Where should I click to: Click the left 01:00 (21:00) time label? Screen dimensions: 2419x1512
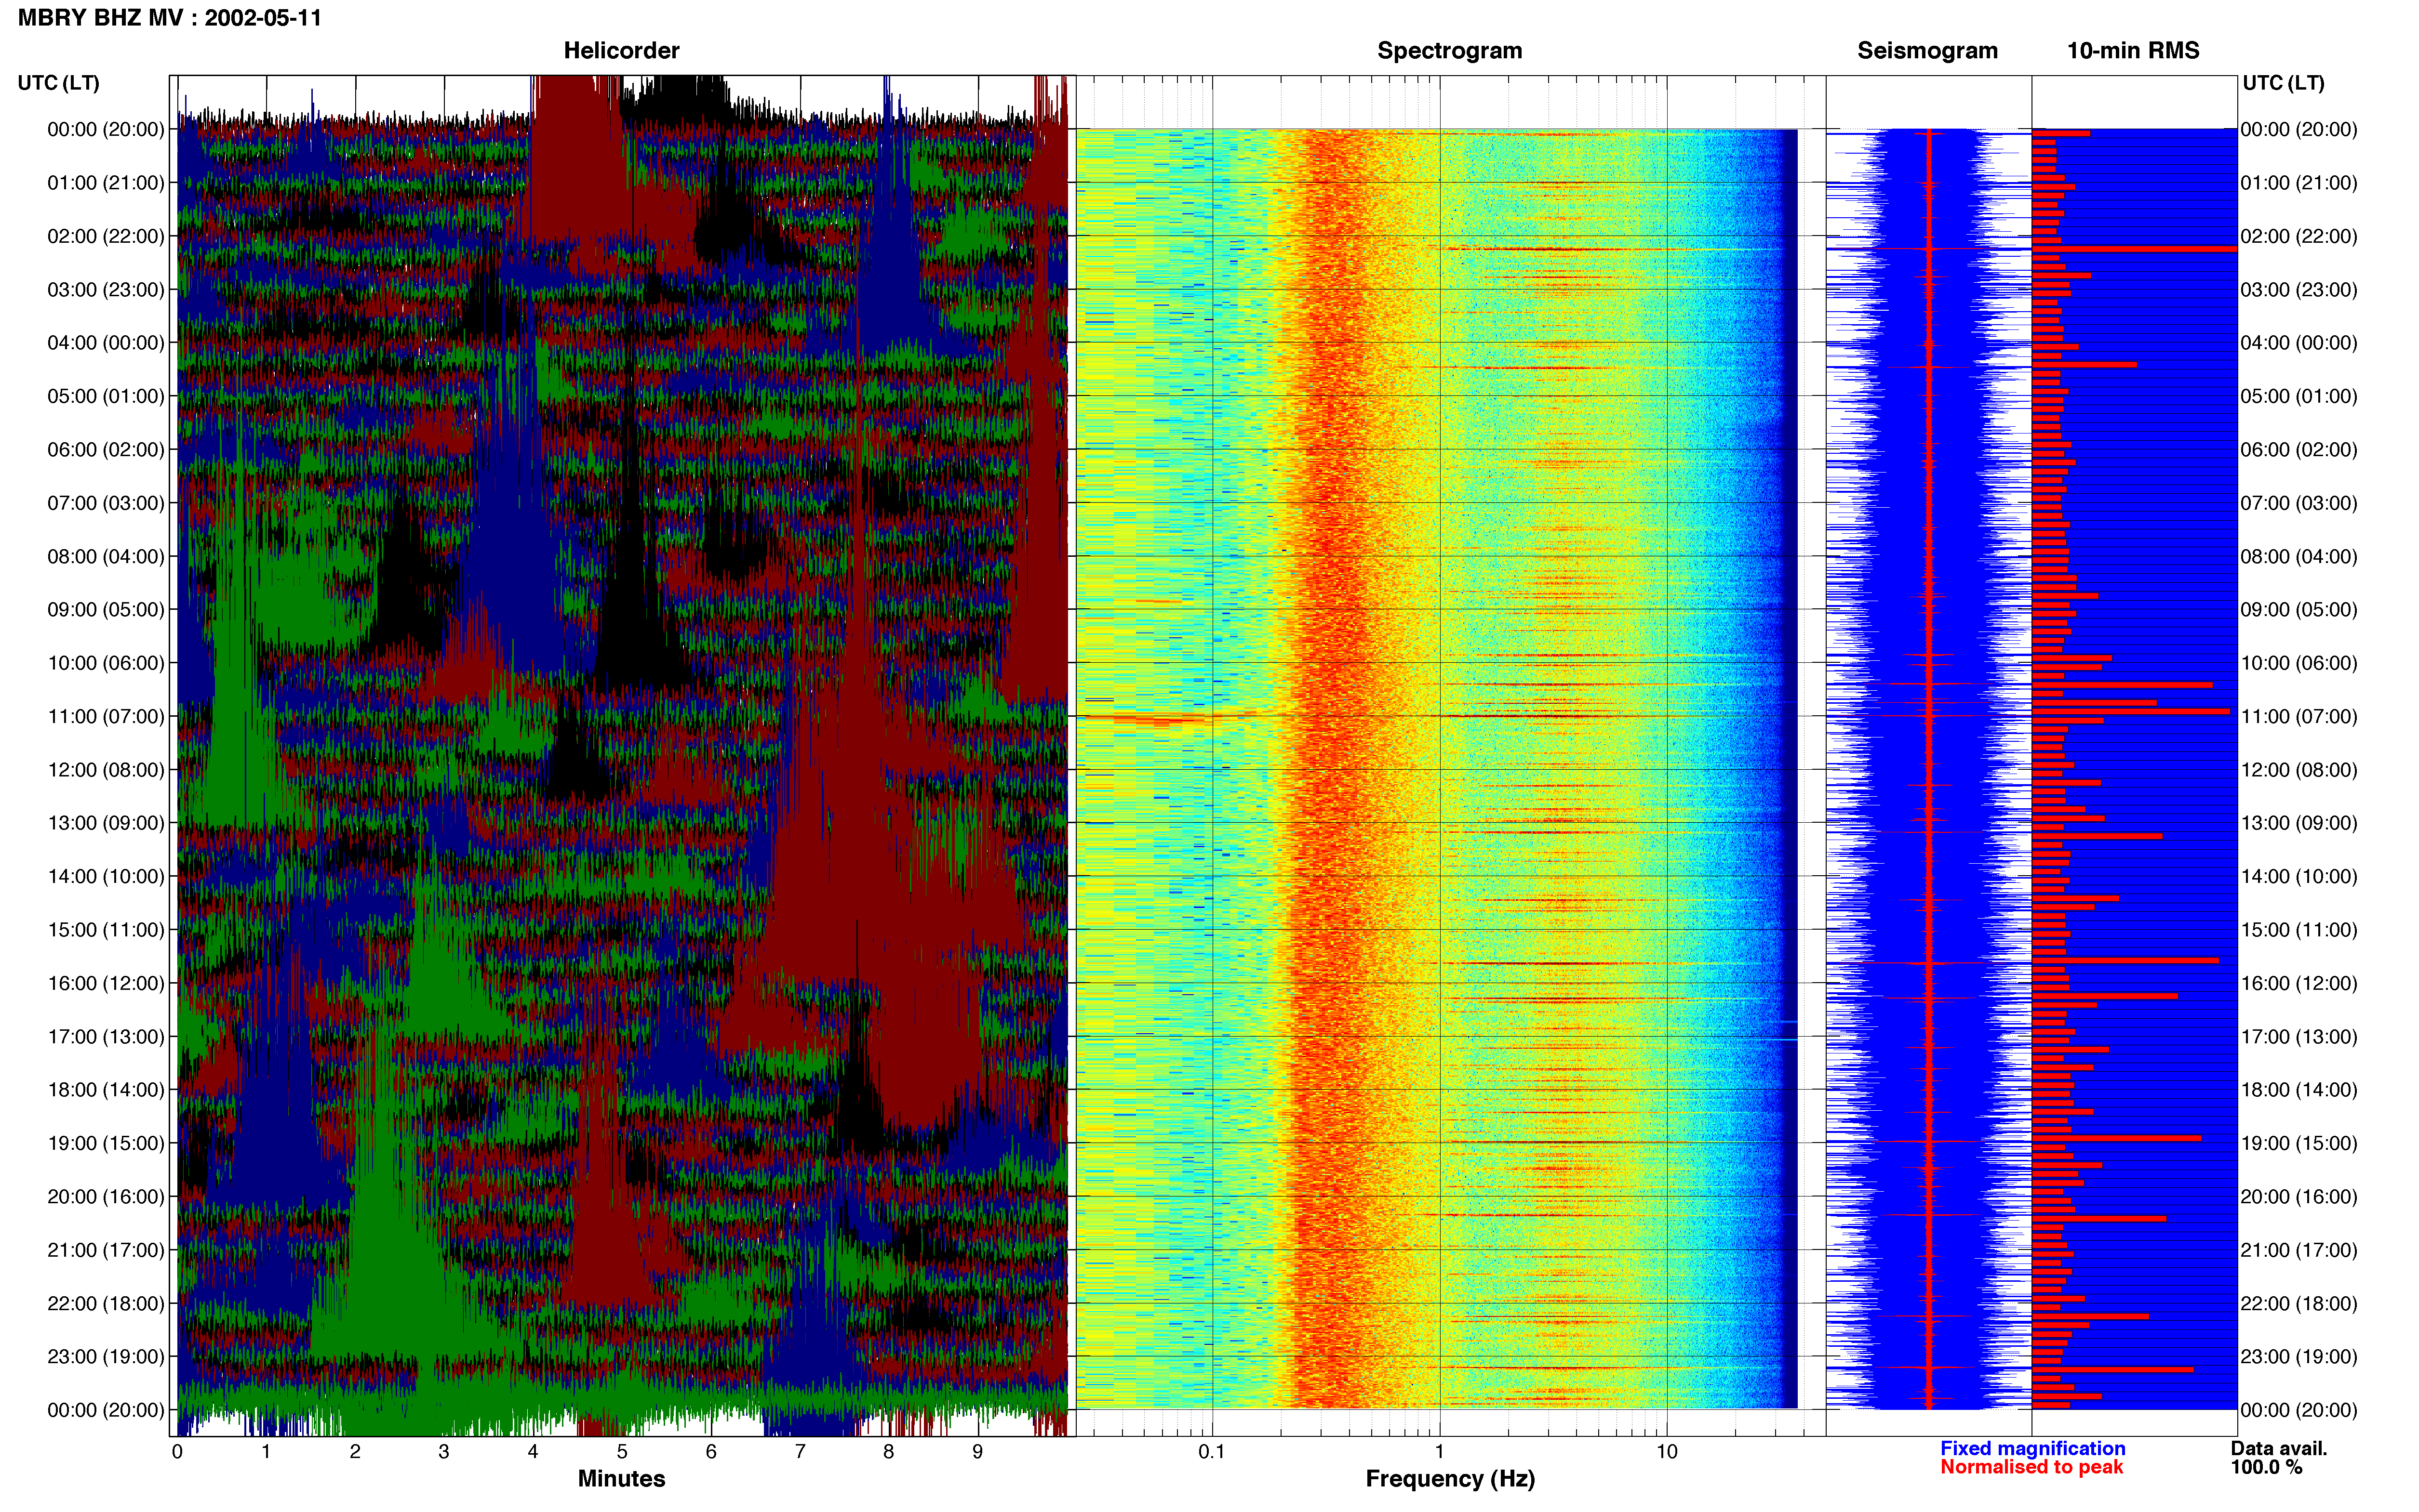(106, 183)
